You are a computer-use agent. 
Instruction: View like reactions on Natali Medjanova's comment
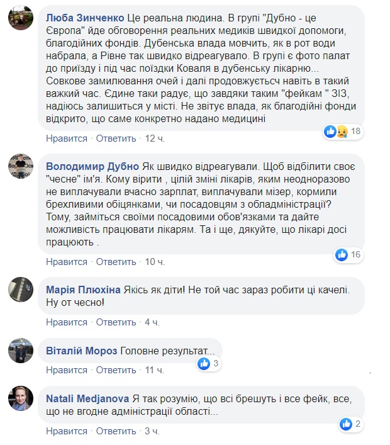[350, 424]
